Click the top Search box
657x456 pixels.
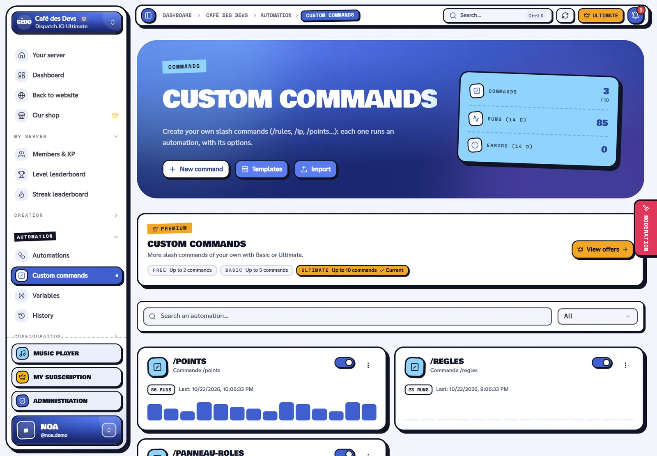497,16
